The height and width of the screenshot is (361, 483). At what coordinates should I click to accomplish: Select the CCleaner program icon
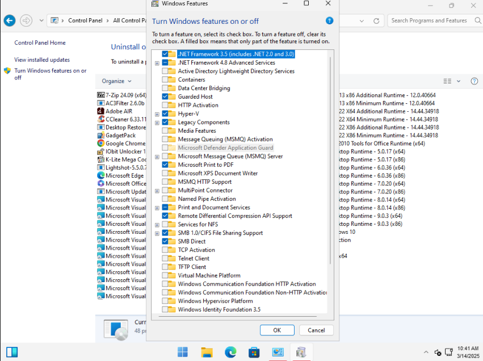100,119
